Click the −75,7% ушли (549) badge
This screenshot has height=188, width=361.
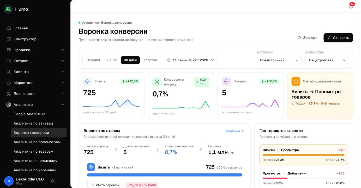(x=142, y=185)
